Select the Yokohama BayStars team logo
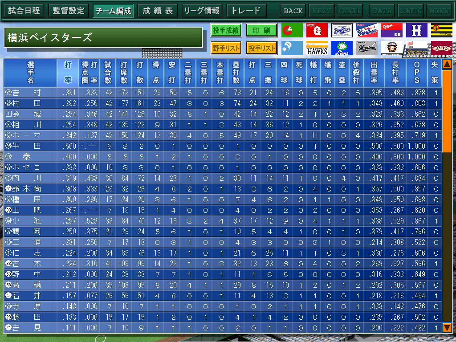This screenshot has height=342, width=456. (342, 30)
